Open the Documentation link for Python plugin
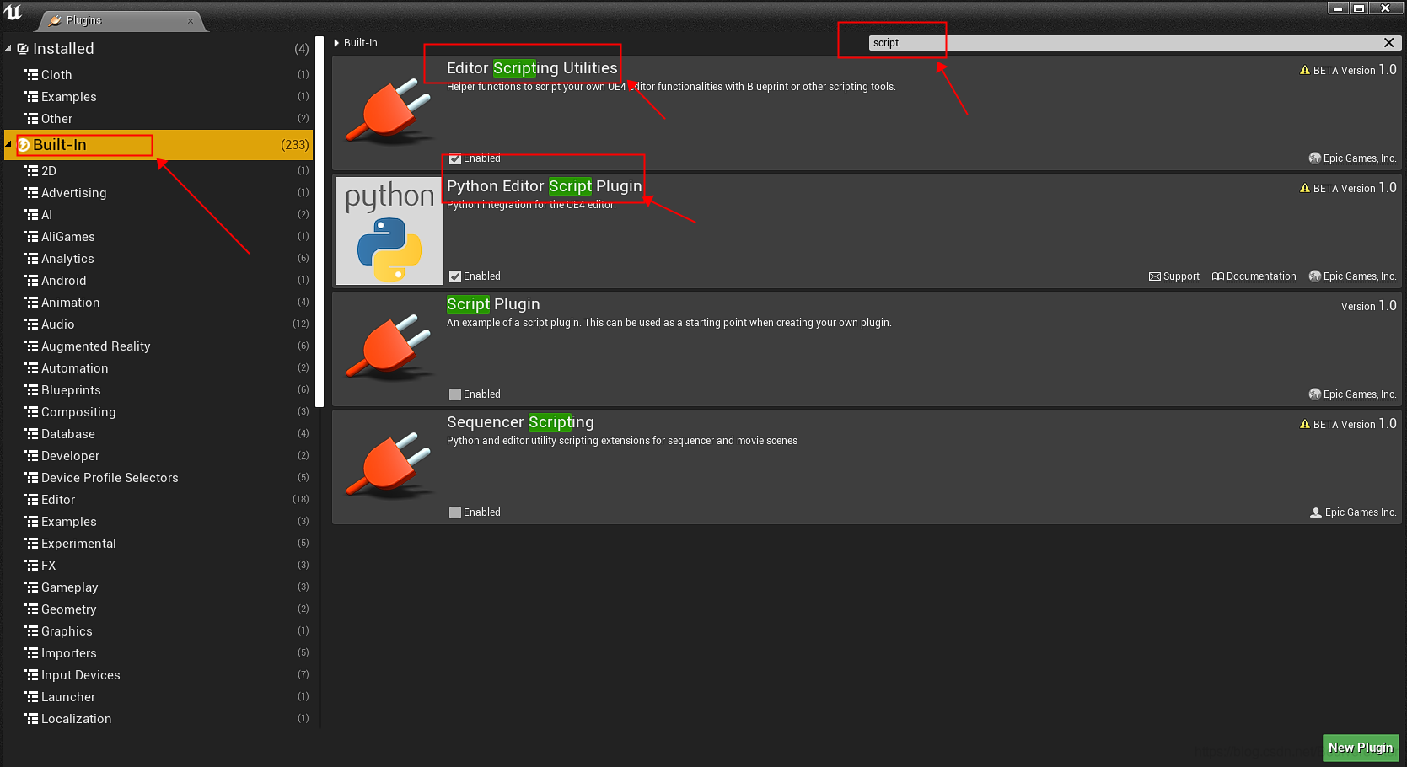 (x=1261, y=276)
